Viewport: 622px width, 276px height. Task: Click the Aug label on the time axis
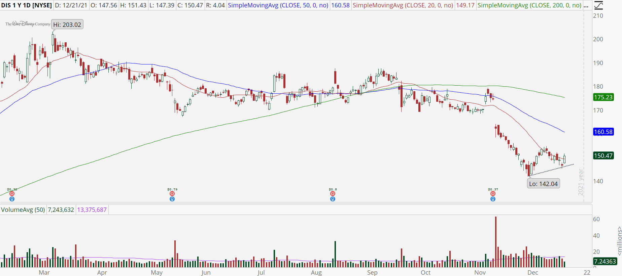click(316, 272)
